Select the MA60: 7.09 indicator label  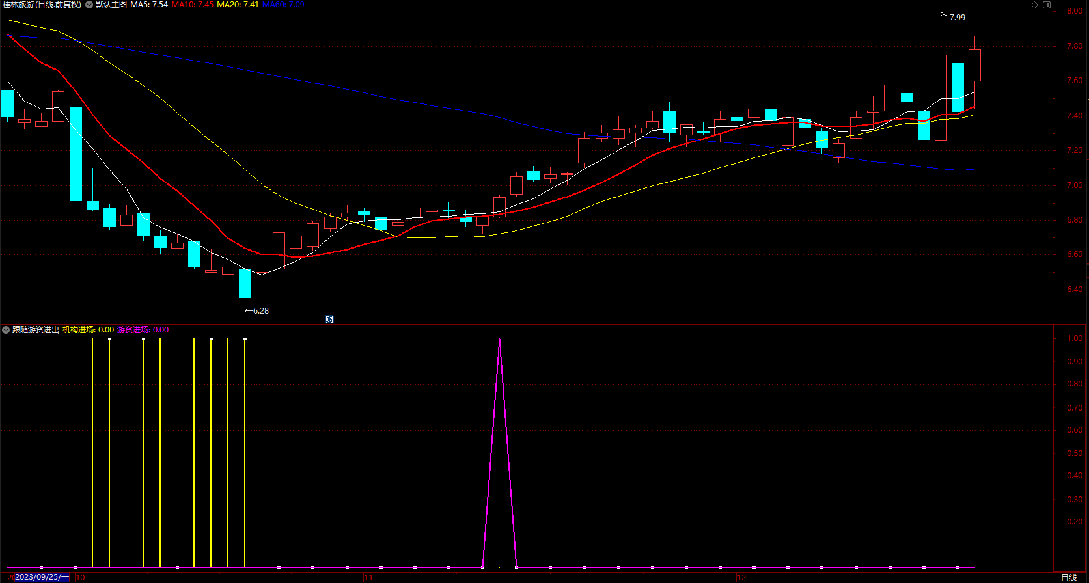283,5
